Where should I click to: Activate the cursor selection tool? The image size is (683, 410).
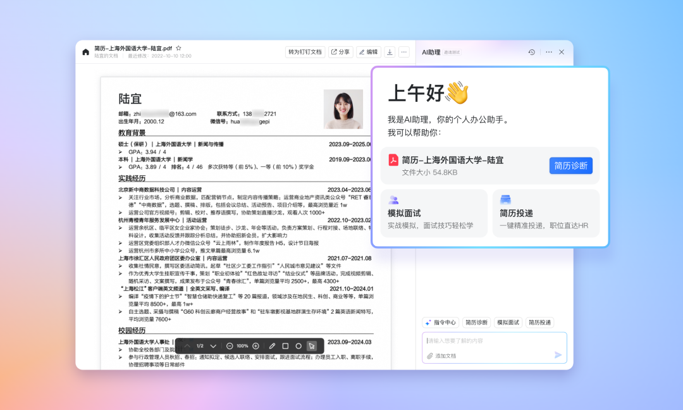point(311,346)
